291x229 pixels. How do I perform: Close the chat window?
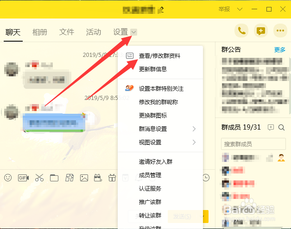[x=283, y=9]
